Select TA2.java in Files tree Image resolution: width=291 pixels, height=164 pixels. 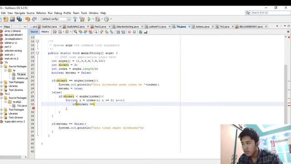coord(22,106)
